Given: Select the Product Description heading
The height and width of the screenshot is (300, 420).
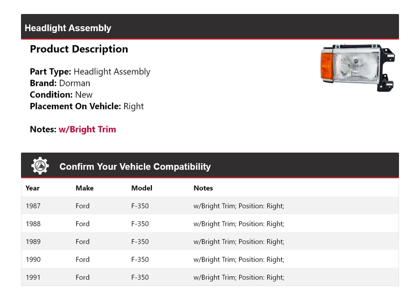Looking at the screenshot, I should [79, 49].
